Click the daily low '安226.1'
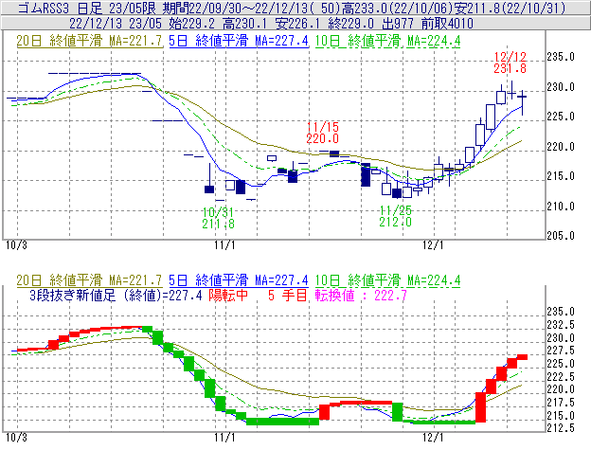The width and height of the screenshot is (591, 450). pyautogui.click(x=297, y=24)
